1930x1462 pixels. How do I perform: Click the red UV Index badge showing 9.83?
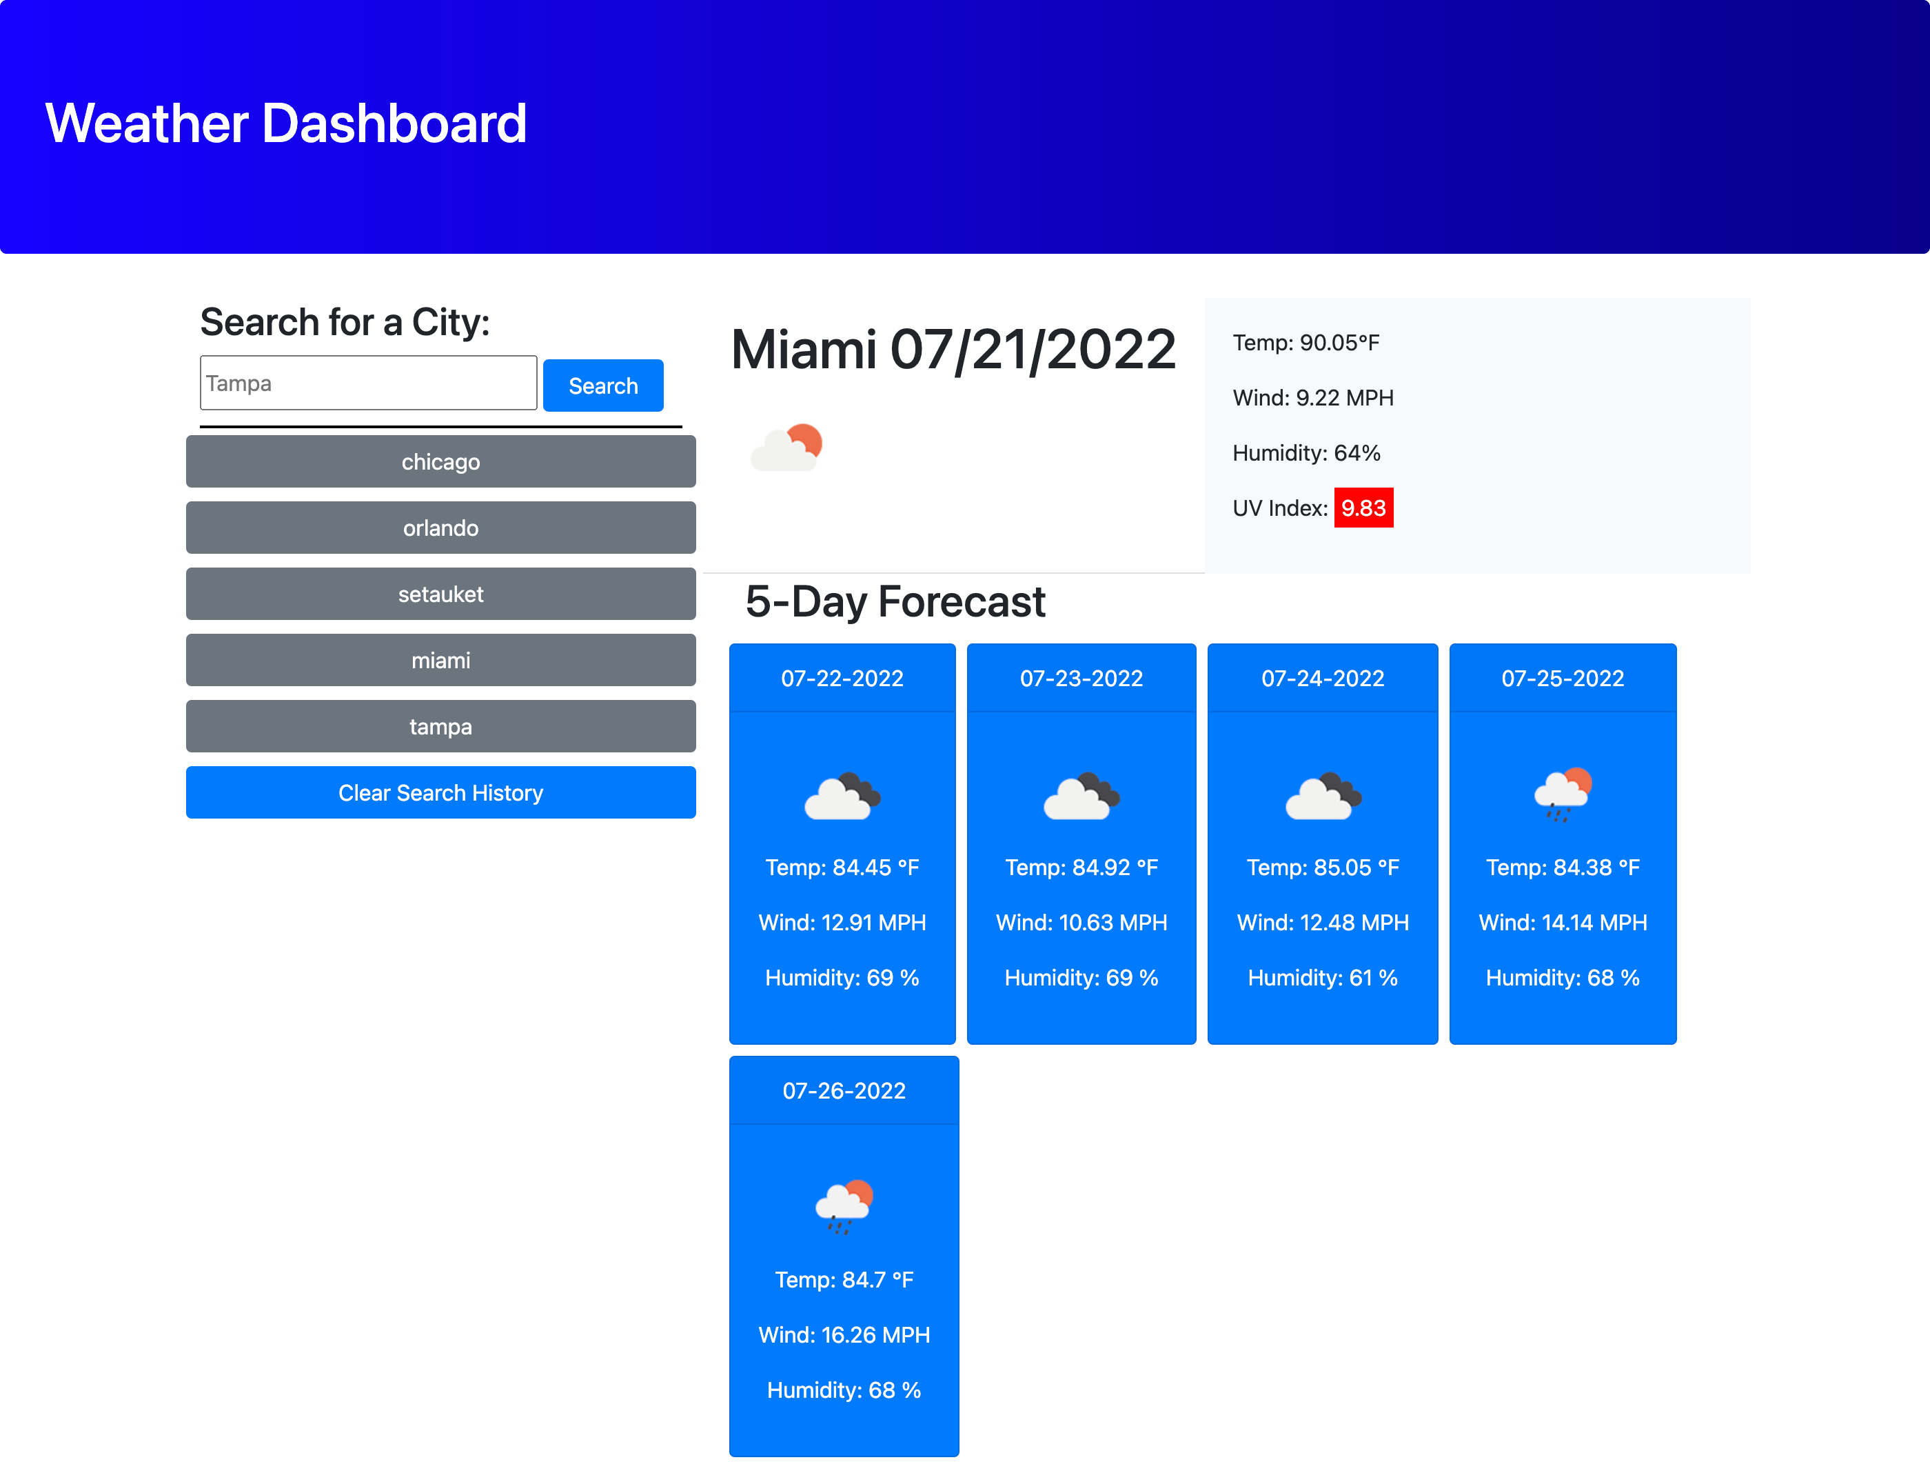(1363, 508)
